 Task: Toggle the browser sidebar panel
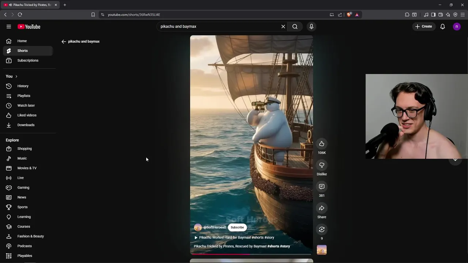[433, 15]
